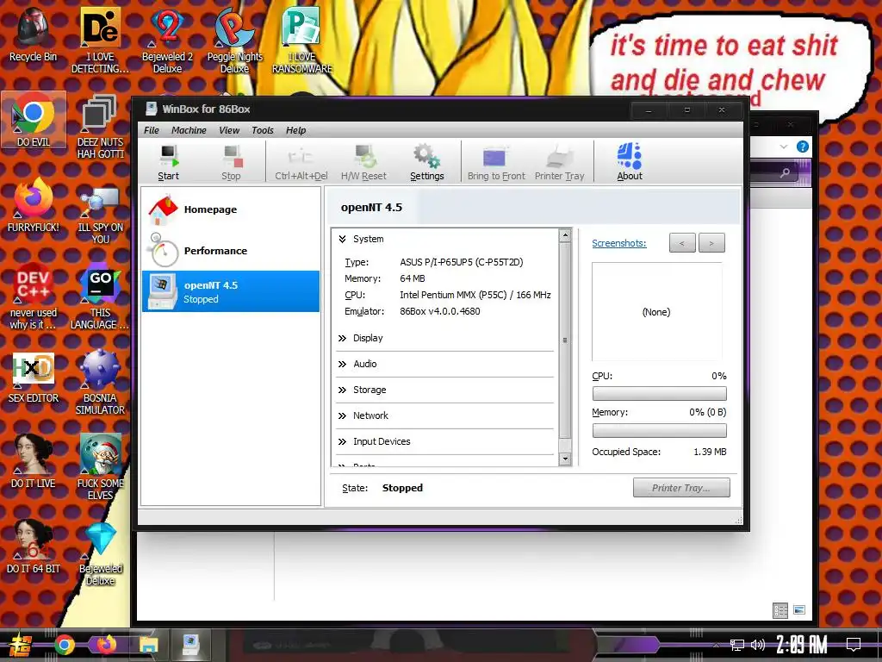Open Firefox from the taskbar
The height and width of the screenshot is (662, 882).
coord(106,645)
